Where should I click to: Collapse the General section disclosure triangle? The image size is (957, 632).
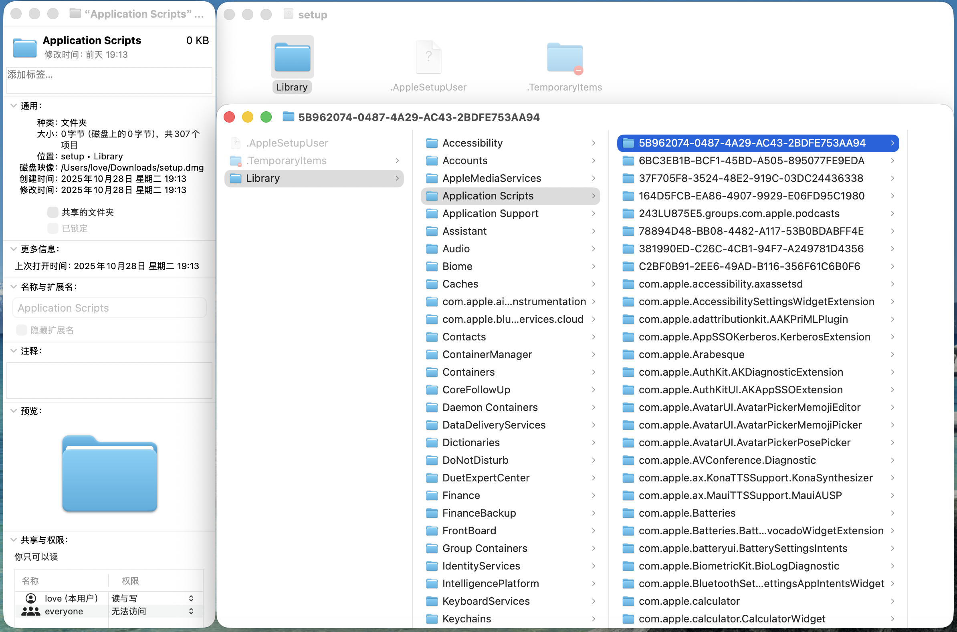pos(13,106)
